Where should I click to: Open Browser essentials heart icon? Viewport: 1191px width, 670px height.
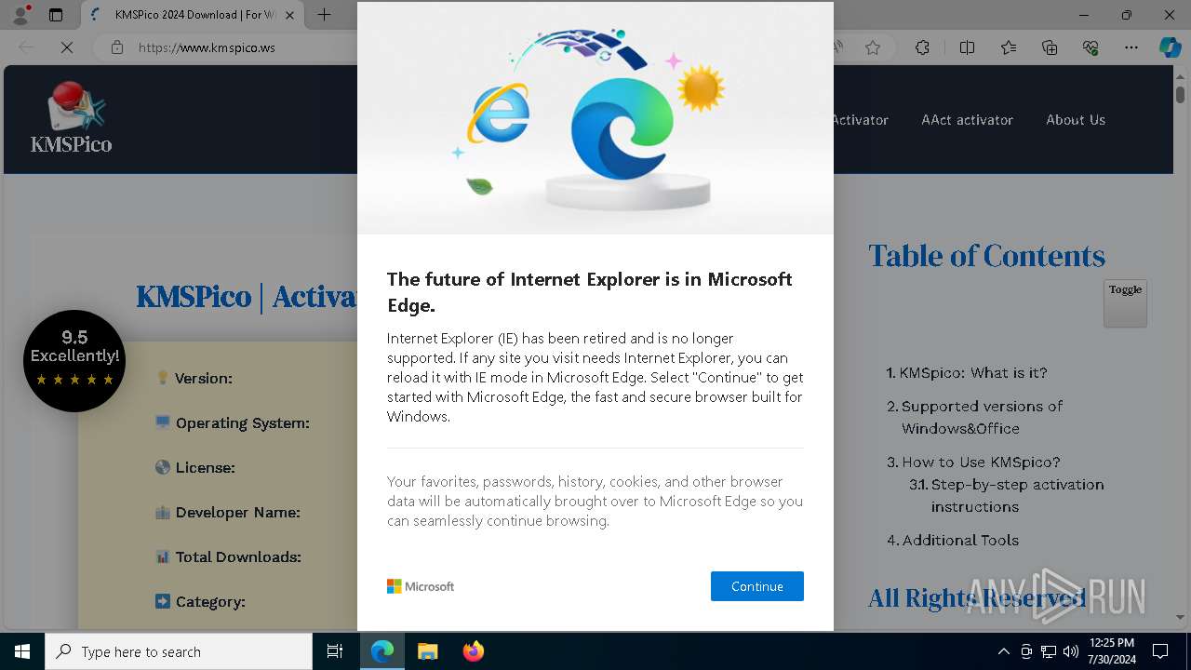point(1091,47)
